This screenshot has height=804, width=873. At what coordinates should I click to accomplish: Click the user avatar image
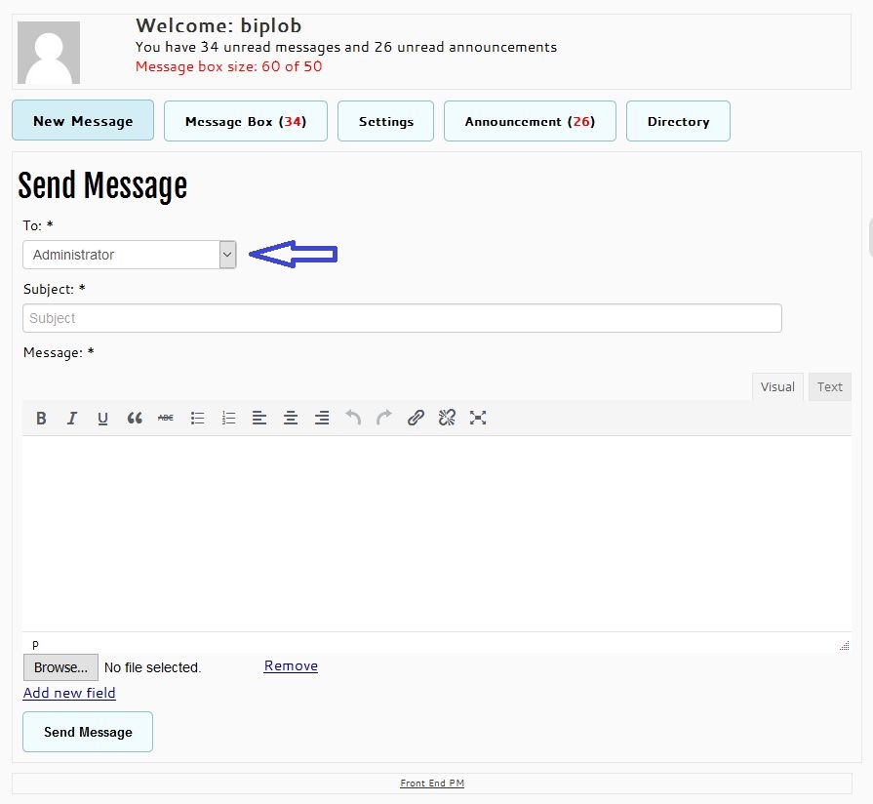49,53
